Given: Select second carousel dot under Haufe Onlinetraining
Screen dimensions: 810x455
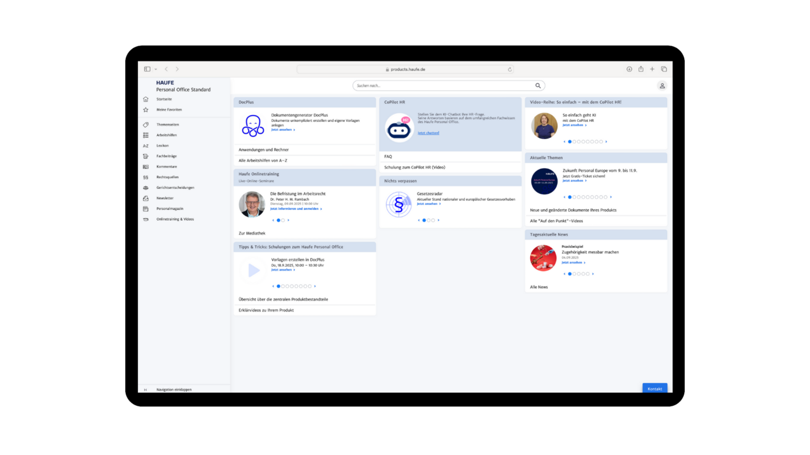Looking at the screenshot, I should 283,221.
